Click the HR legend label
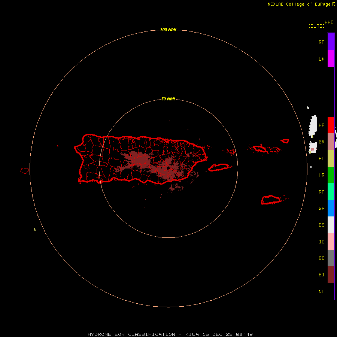337x337 pixels. point(321,175)
